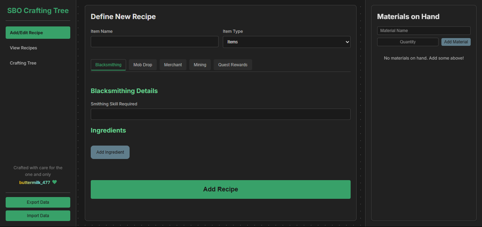Click the Export Data button

pyautogui.click(x=38, y=202)
